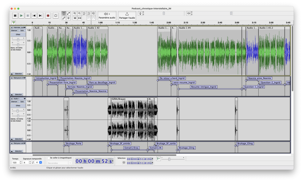Click the Play-at-speed button
The width and height of the screenshot is (303, 182).
pos(158,159)
